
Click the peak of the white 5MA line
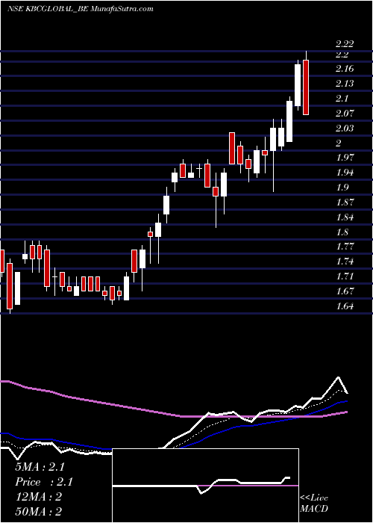(x=339, y=377)
